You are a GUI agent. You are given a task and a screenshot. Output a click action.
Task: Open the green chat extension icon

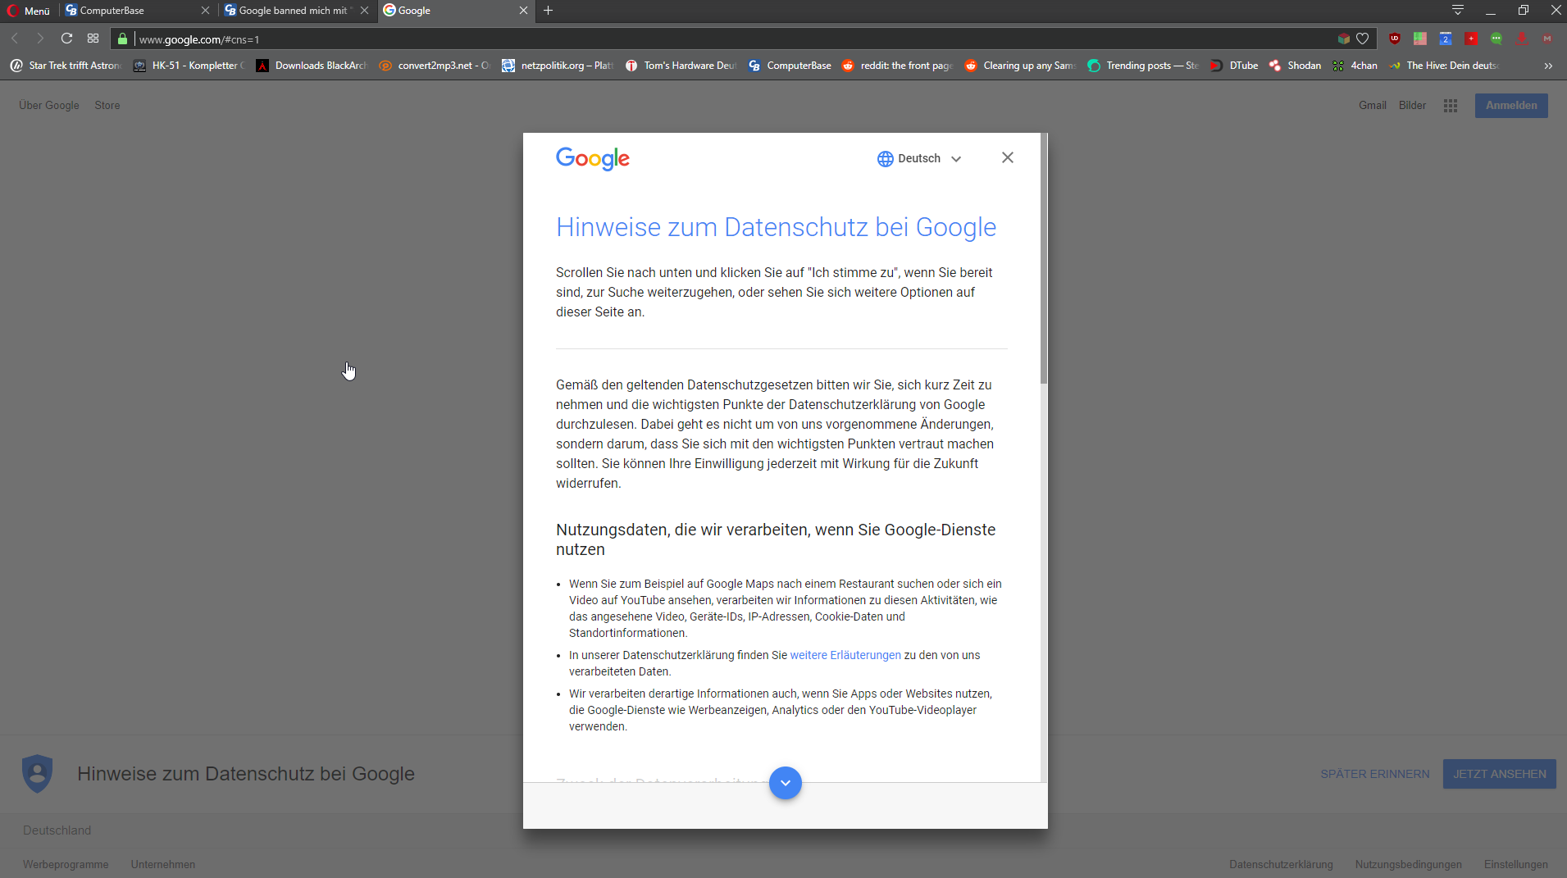click(1496, 39)
